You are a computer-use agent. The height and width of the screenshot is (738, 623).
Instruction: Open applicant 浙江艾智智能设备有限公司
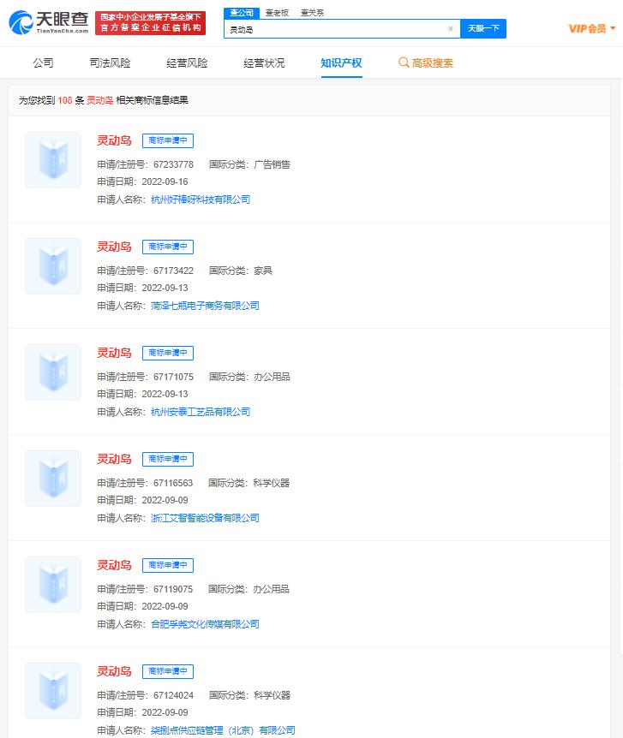click(205, 518)
